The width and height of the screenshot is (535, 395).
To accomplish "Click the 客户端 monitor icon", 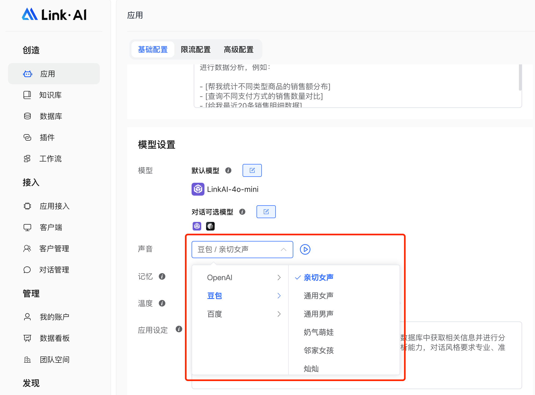I will tap(27, 228).
